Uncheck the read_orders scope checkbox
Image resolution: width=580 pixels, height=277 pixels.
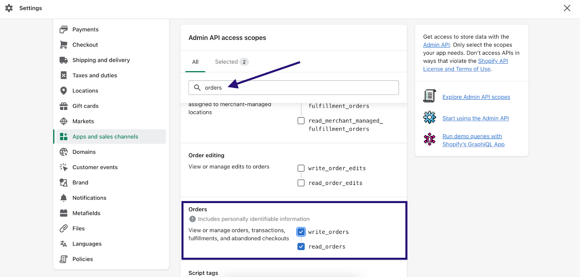(301, 247)
